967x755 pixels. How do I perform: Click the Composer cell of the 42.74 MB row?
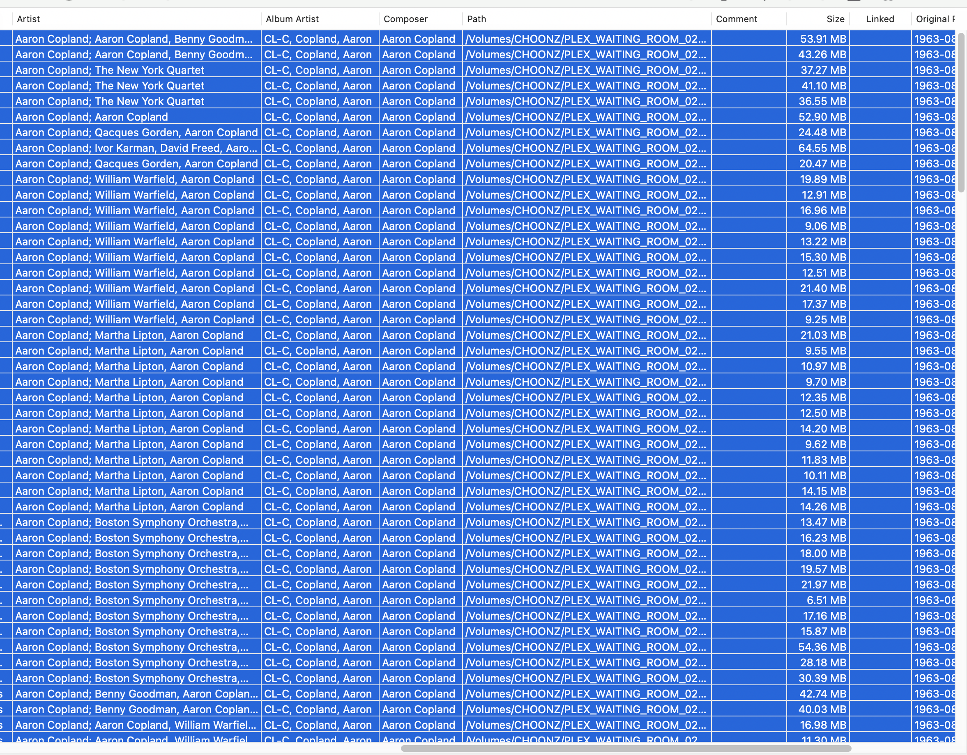pos(419,694)
